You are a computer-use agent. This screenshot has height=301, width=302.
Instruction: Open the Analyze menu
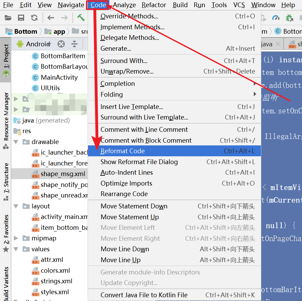[124, 5]
